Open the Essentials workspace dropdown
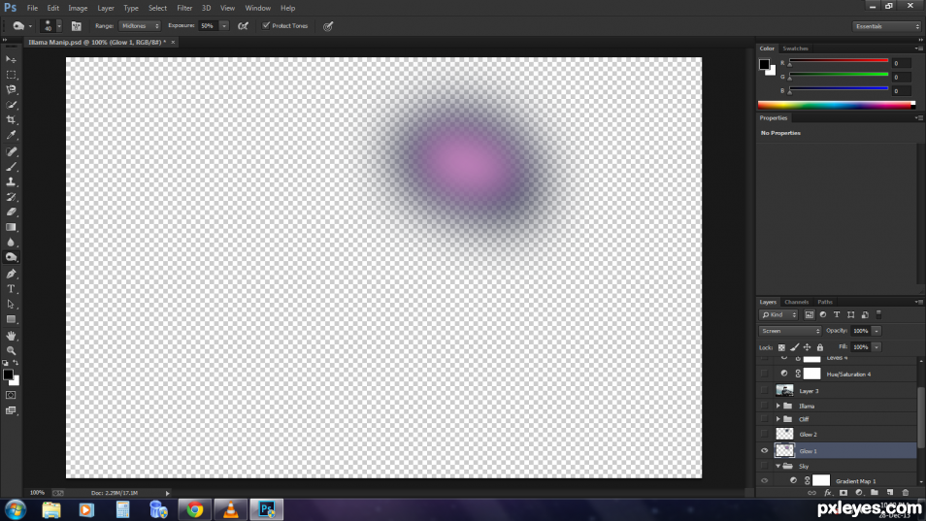926x521 pixels. click(x=887, y=26)
